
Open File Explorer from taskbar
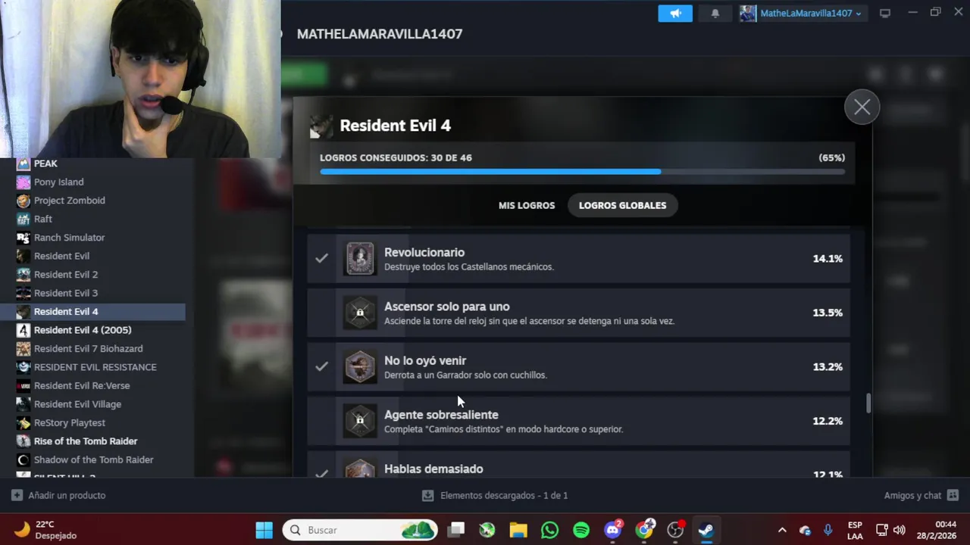click(x=518, y=530)
